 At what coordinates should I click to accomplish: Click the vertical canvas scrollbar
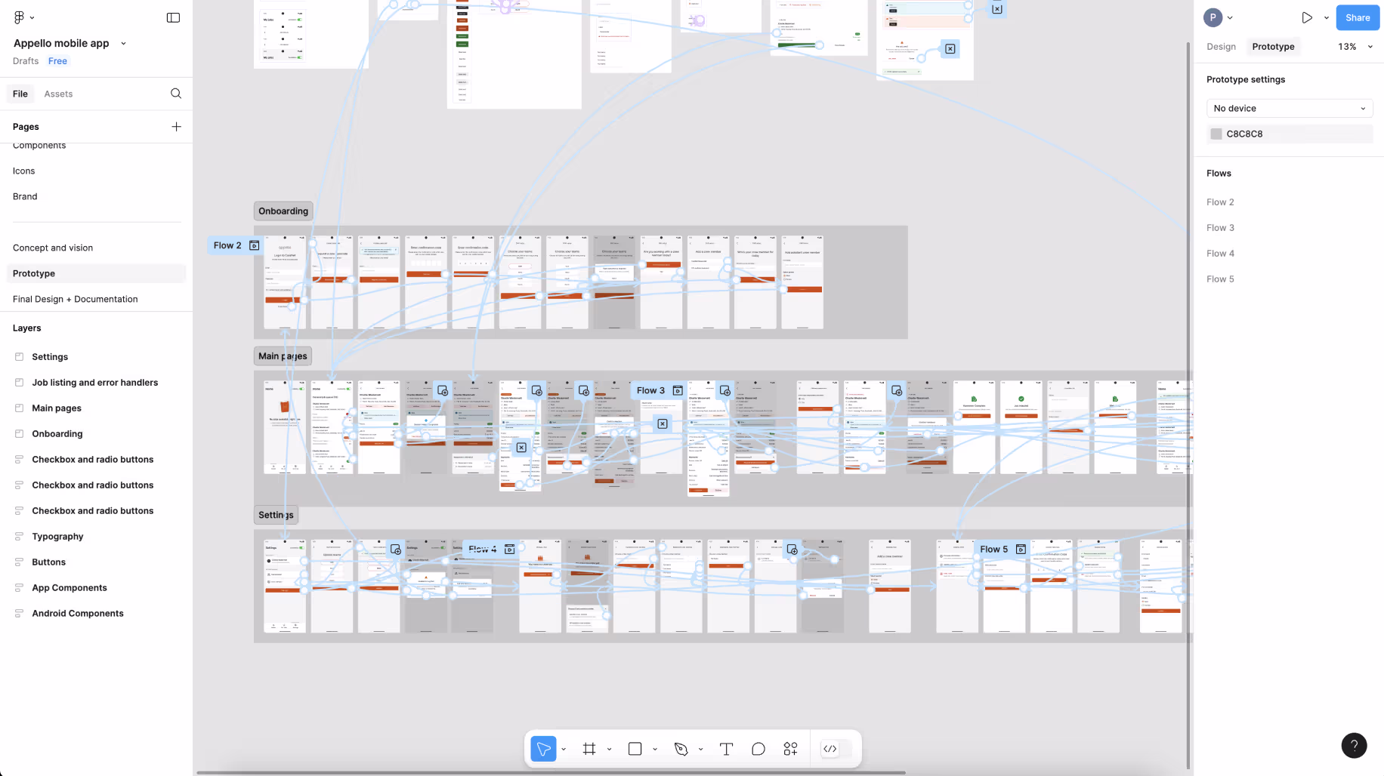(x=1189, y=404)
